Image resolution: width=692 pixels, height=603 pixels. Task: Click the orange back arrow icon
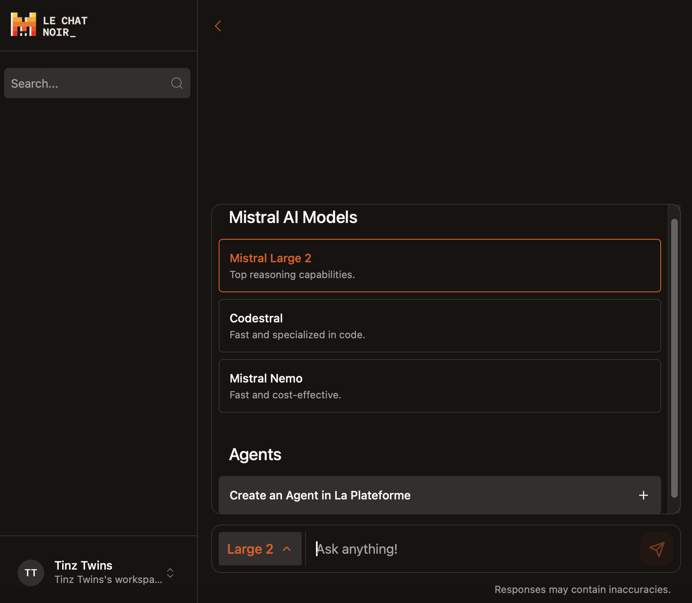[217, 26]
